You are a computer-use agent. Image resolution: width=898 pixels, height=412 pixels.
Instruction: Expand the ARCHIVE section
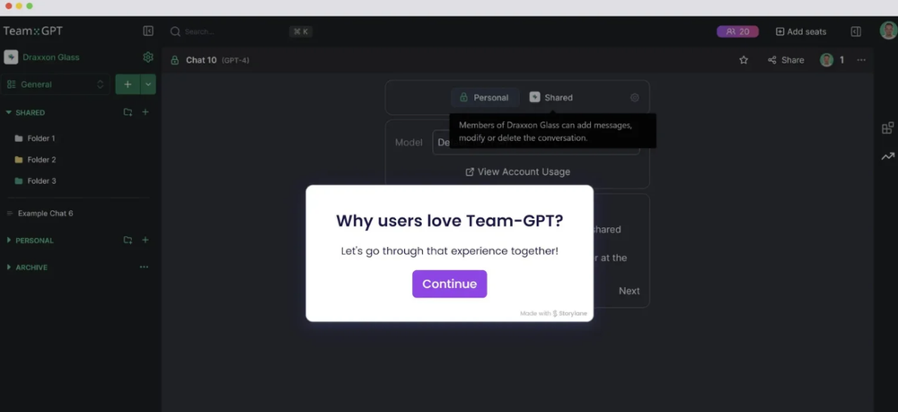pyautogui.click(x=9, y=267)
